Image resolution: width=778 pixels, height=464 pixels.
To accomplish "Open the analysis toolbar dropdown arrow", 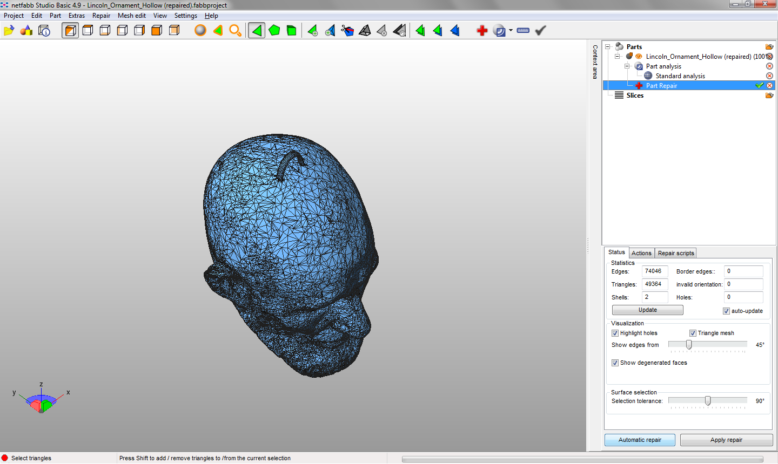I will tap(511, 31).
